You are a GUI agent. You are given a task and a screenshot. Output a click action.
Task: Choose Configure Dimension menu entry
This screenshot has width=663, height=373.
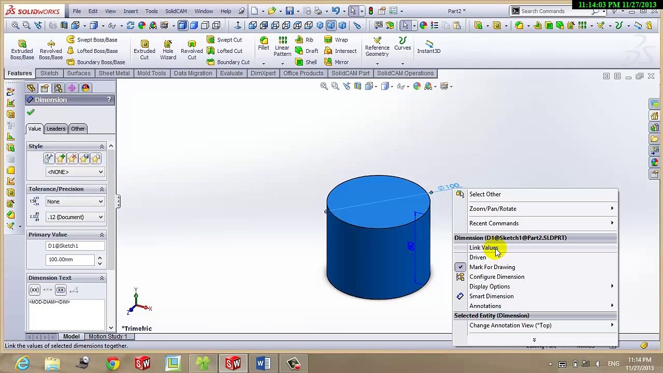pyautogui.click(x=496, y=277)
